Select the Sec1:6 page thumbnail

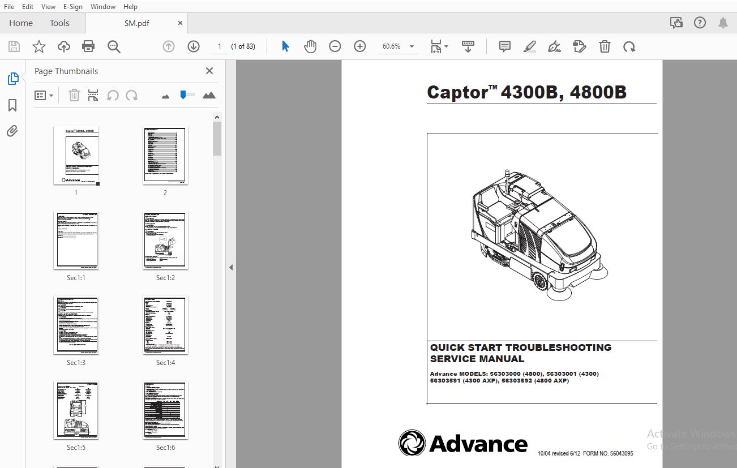165,410
